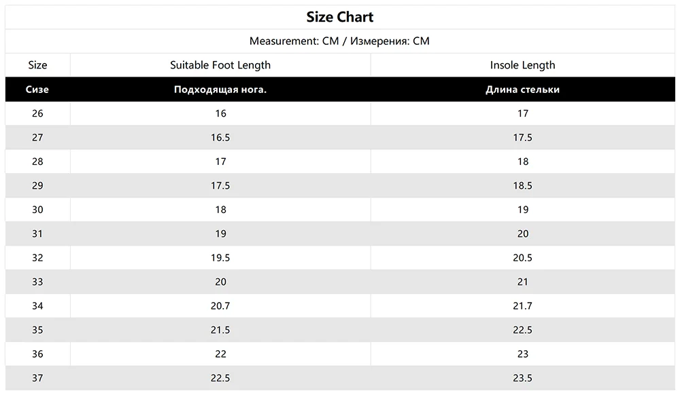Select size 28 cell

(37, 162)
